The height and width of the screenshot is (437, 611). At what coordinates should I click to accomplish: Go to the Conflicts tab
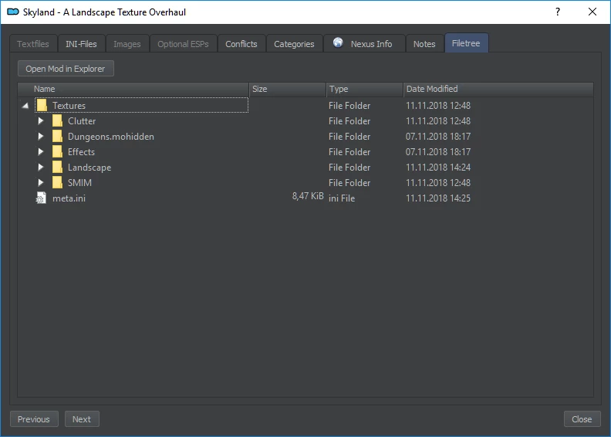(x=241, y=44)
